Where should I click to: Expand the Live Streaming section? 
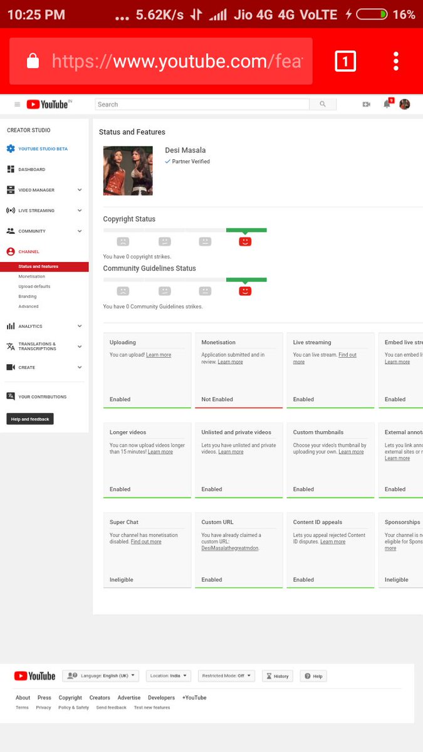pyautogui.click(x=80, y=211)
